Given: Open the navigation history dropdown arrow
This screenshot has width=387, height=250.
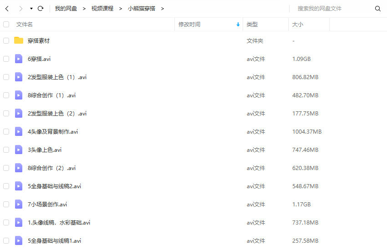Looking at the screenshot, I should (x=31, y=9).
